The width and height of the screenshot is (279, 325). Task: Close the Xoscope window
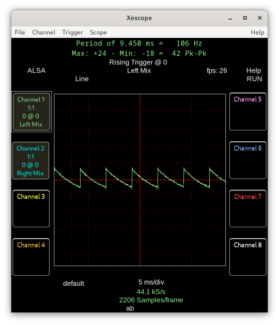pos(260,18)
